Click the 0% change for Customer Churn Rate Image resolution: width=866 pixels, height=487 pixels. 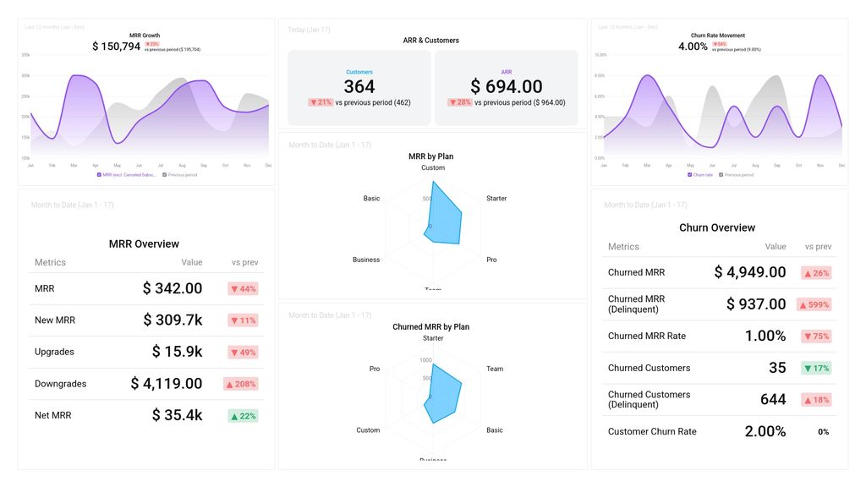coord(824,432)
